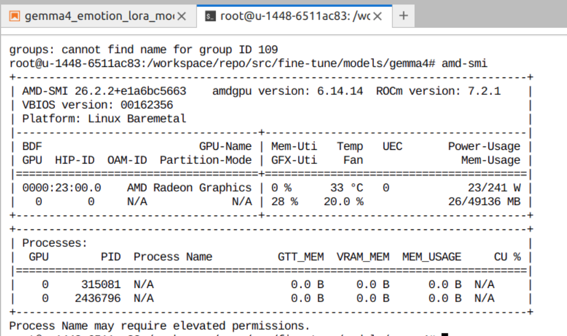The height and width of the screenshot is (336, 567).
Task: Click the 'Fan' column header
Action: coord(353,160)
